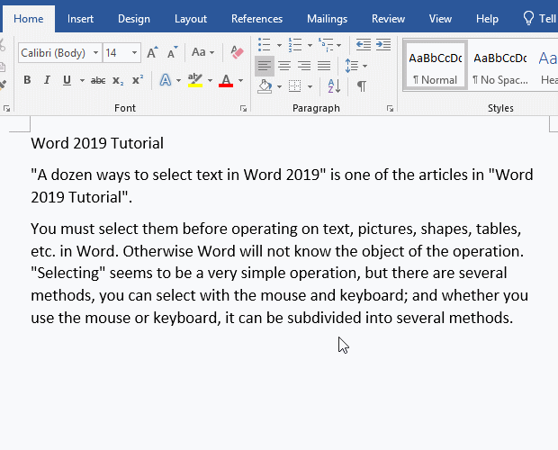
Task: Toggle subscript formatting
Action: tap(118, 80)
